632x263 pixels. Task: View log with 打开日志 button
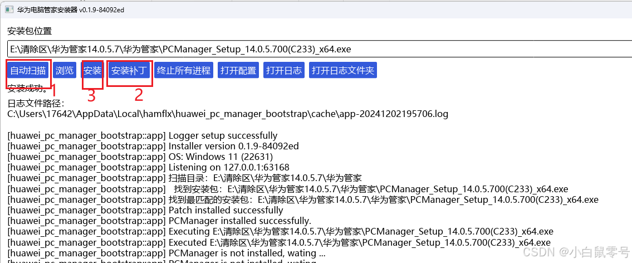[x=284, y=70]
